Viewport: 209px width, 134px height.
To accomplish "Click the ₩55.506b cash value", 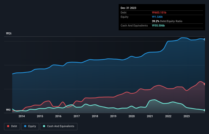I will tap(158, 25).
